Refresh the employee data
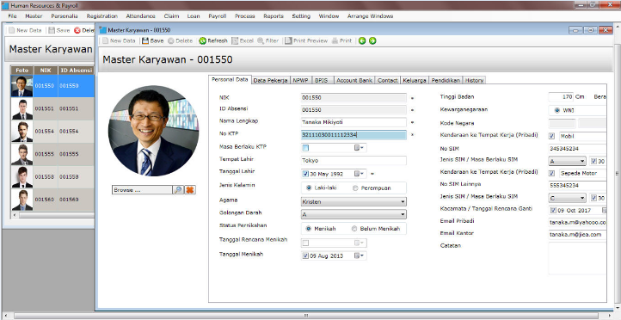 (x=213, y=40)
